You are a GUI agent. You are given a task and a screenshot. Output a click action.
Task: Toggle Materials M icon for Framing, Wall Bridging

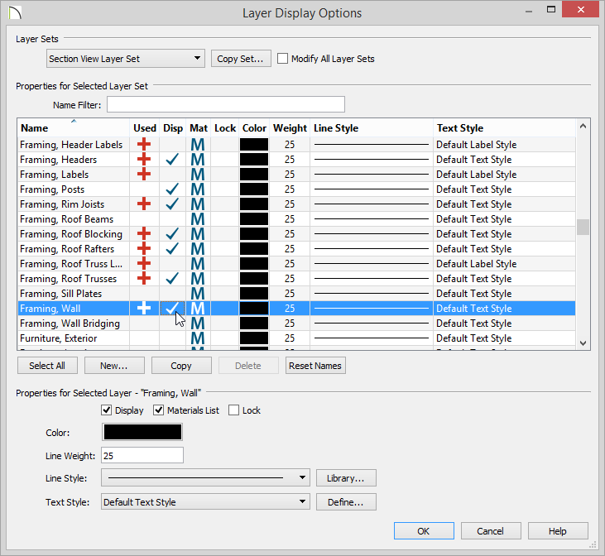[198, 324]
